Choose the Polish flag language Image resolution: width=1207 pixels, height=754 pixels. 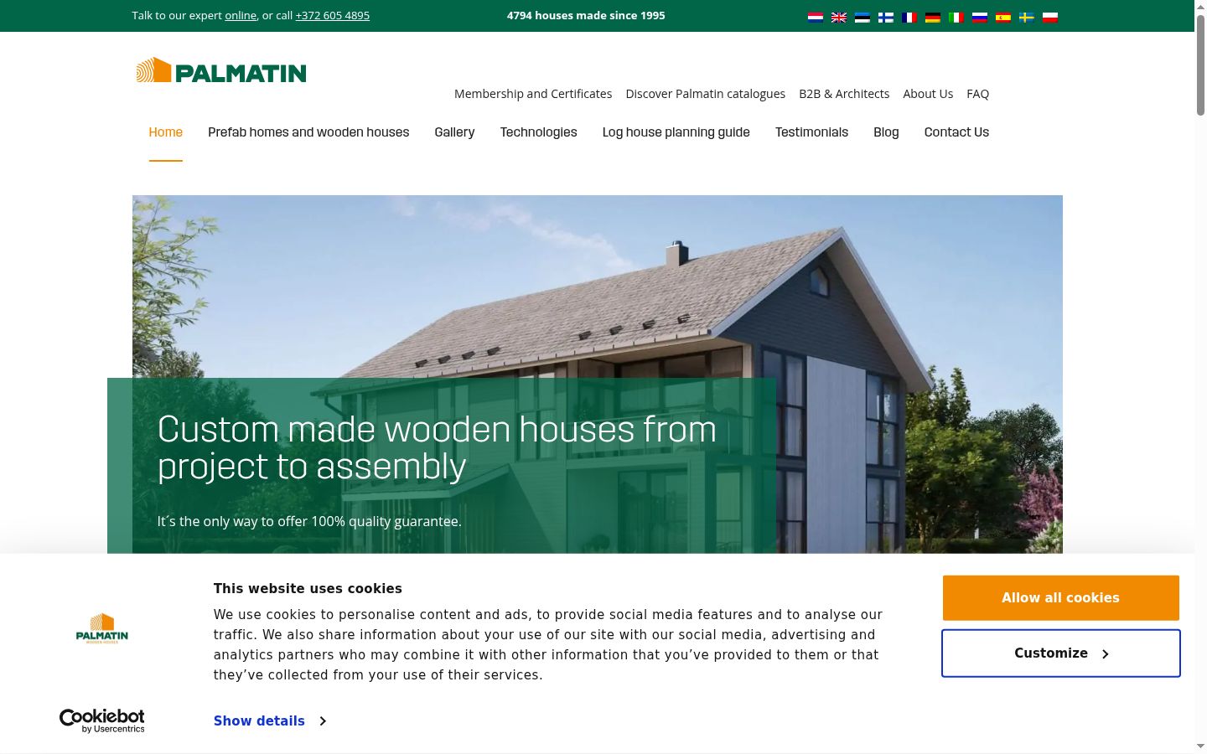(x=1049, y=17)
